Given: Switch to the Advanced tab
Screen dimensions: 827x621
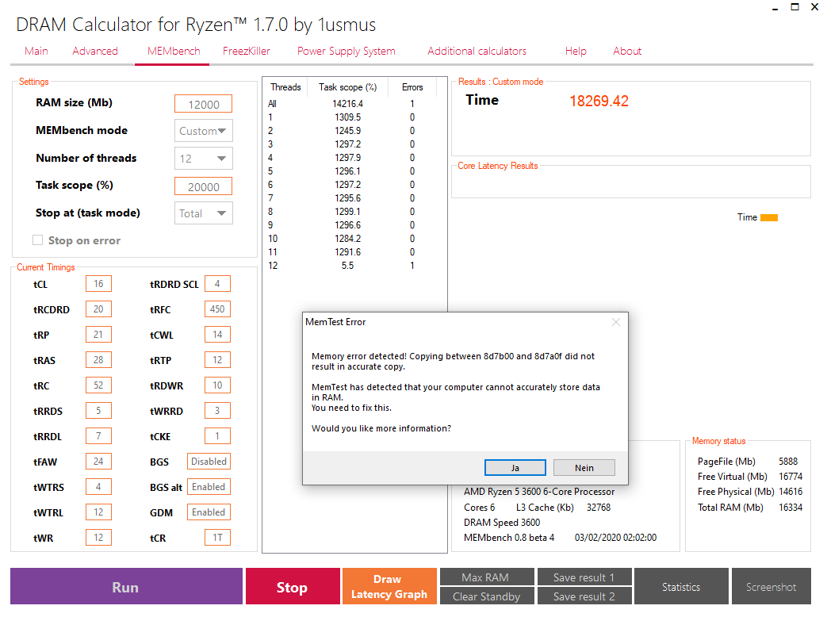Looking at the screenshot, I should (95, 52).
